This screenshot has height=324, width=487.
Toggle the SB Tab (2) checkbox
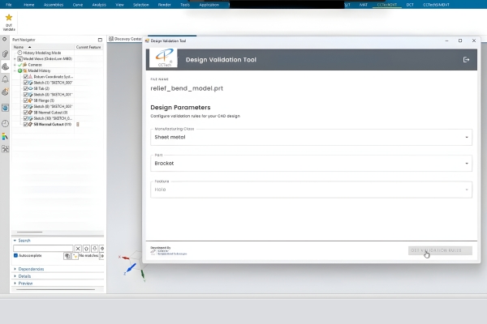coord(26,88)
